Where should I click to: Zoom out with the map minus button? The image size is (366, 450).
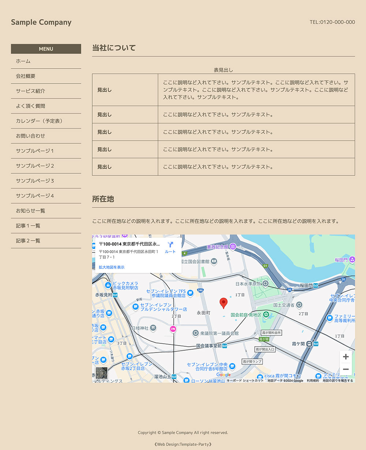pos(346,369)
